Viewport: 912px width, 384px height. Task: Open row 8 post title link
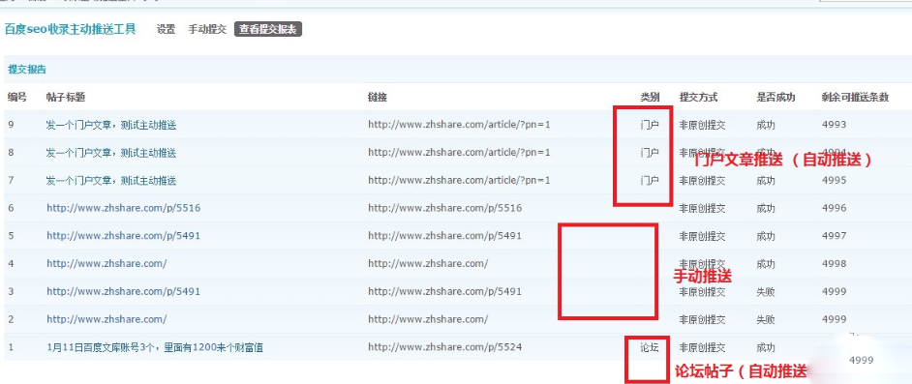(111, 153)
